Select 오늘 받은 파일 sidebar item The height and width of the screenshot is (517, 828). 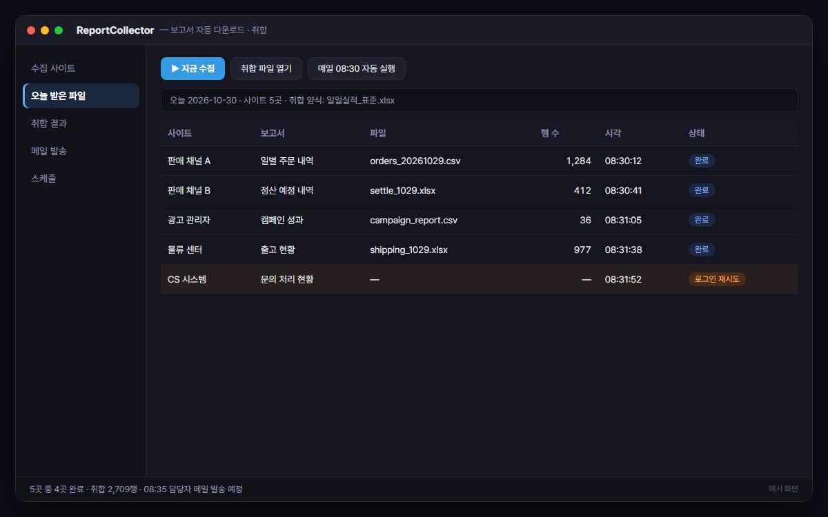pyautogui.click(x=81, y=96)
